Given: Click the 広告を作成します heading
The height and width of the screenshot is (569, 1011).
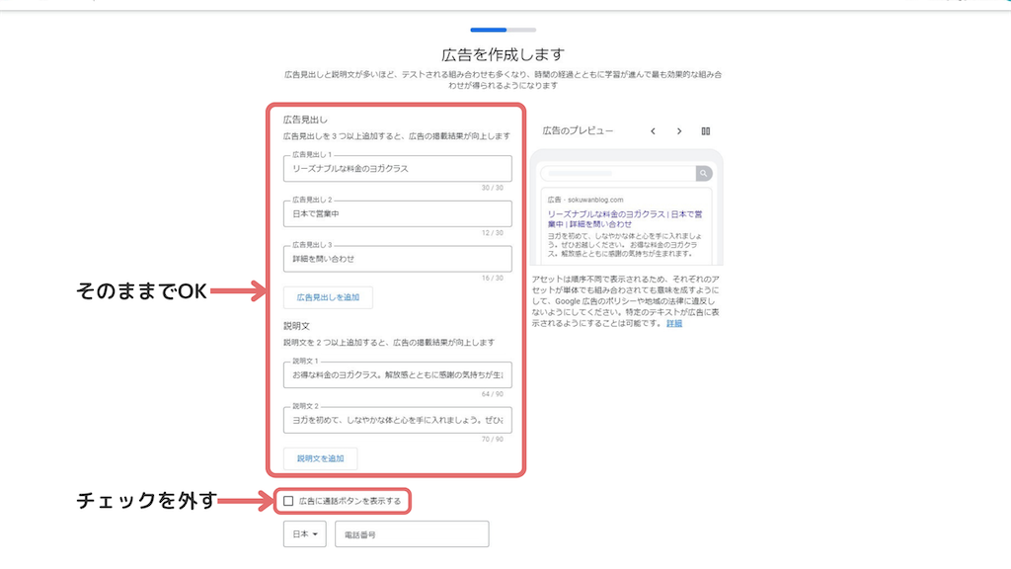Looking at the screenshot, I should coord(503,55).
